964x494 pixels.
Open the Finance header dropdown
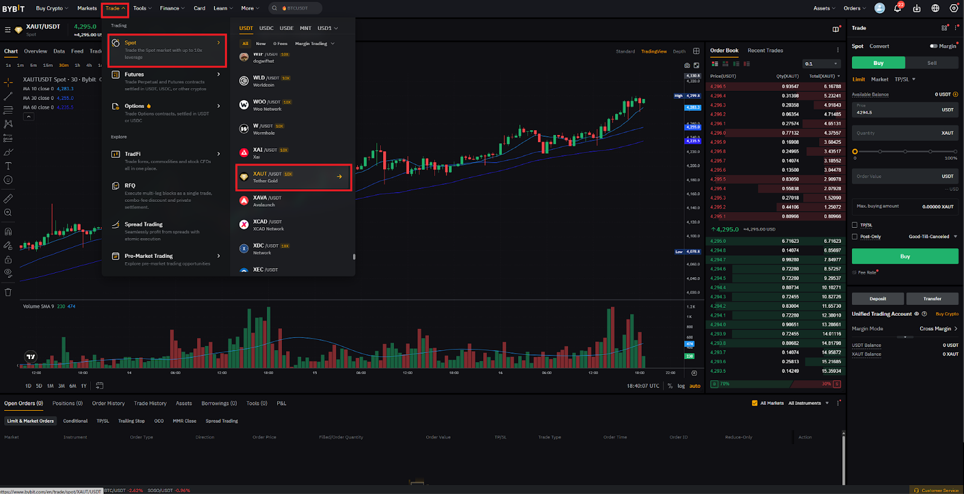[172, 8]
